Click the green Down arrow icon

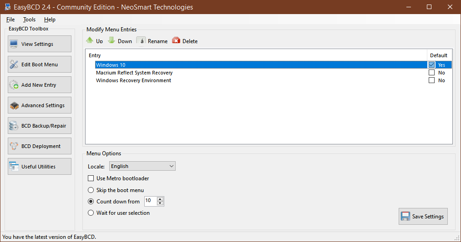[x=111, y=40]
